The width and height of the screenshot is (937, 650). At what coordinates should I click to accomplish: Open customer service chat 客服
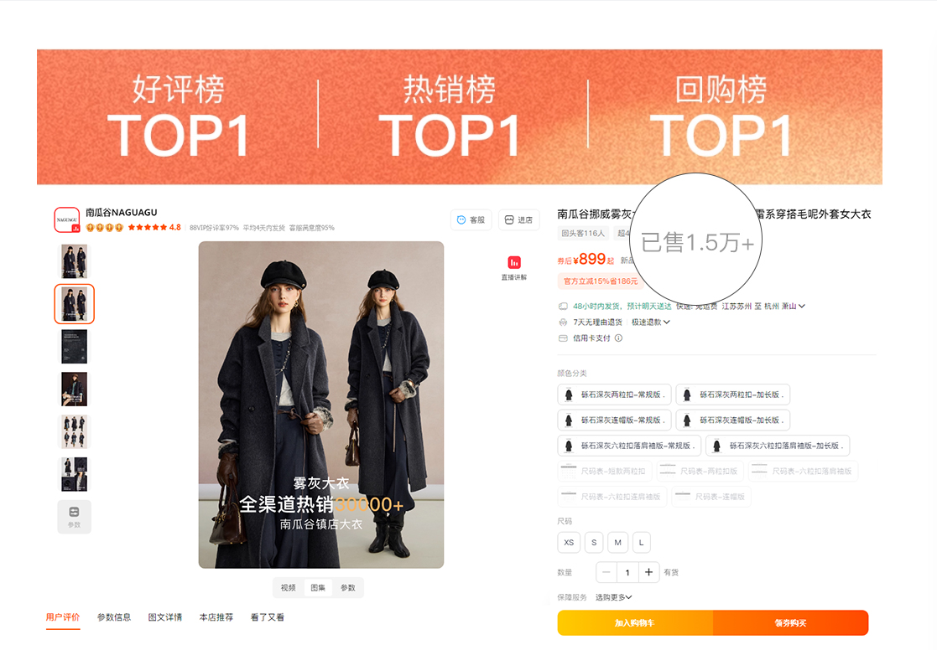(471, 219)
